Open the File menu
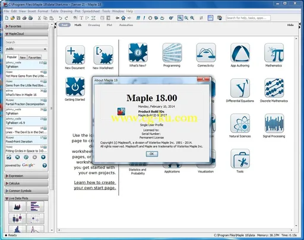This screenshot has width=304, height=240. pos(7,11)
